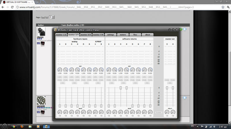The width and height of the screenshot is (231, 129).
Task: Click the bypass button
Action: (x=159, y=112)
